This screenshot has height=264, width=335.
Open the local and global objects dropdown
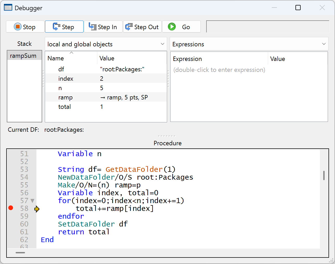pyautogui.click(x=106, y=44)
